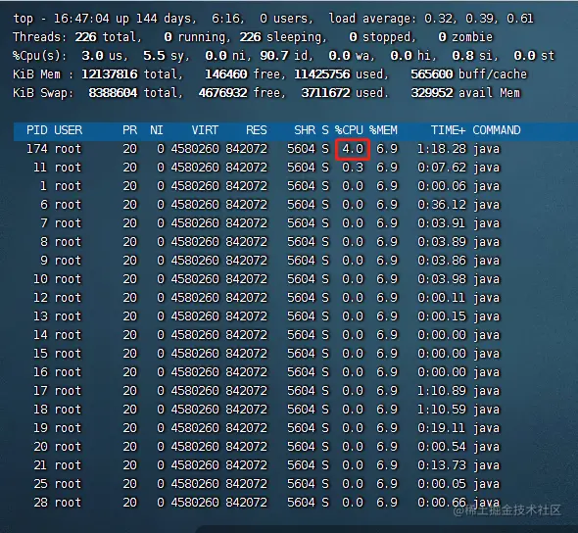Click PID 28 in the thread list
Screen dimensions: 578x533
pyautogui.click(x=40, y=503)
